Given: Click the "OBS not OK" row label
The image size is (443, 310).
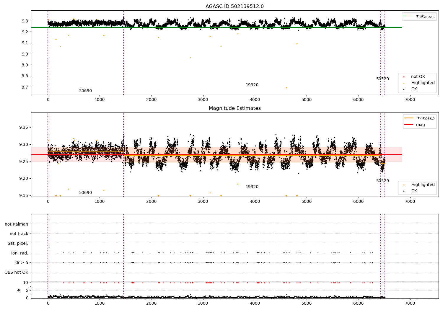Looking at the screenshot, I should tap(16, 272).
